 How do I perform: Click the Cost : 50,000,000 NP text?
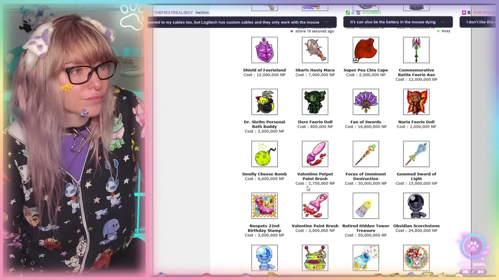pos(366,235)
